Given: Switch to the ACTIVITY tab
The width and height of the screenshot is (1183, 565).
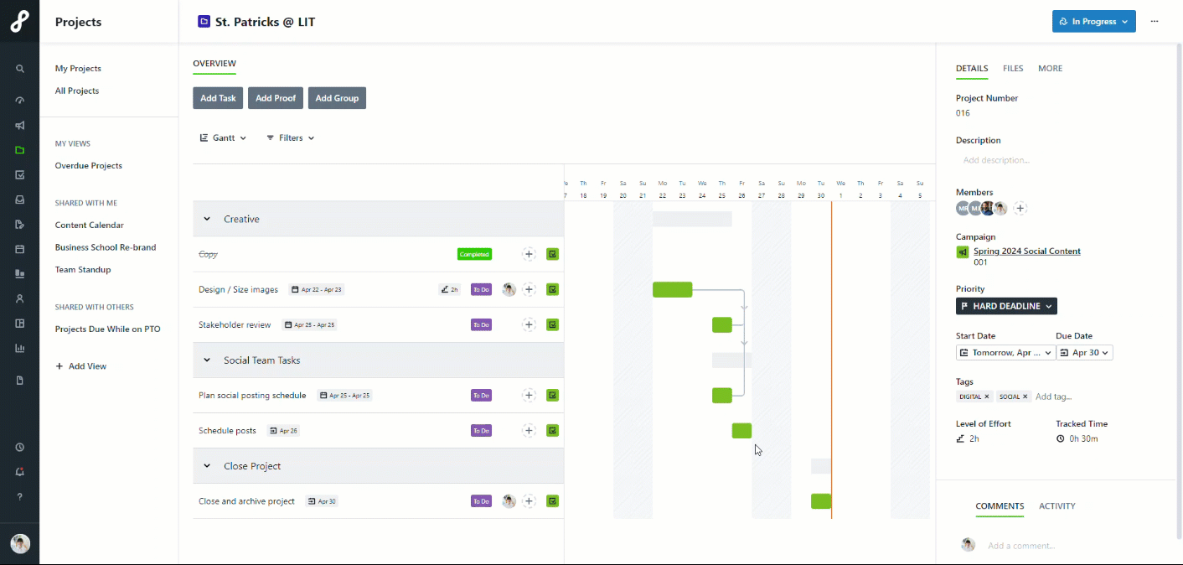Looking at the screenshot, I should (1057, 506).
